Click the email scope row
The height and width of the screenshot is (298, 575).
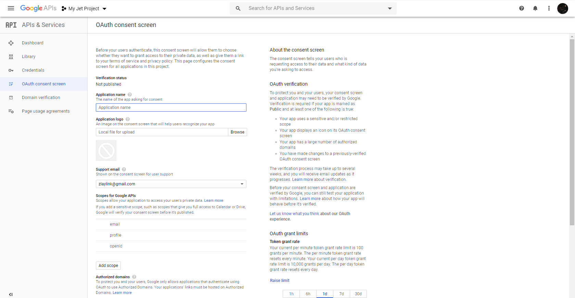coord(171,224)
